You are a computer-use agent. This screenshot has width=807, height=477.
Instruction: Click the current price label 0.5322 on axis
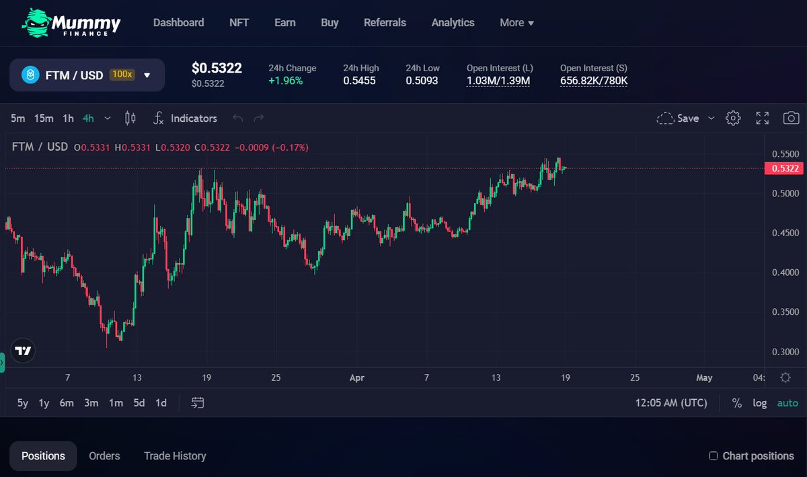coord(785,168)
